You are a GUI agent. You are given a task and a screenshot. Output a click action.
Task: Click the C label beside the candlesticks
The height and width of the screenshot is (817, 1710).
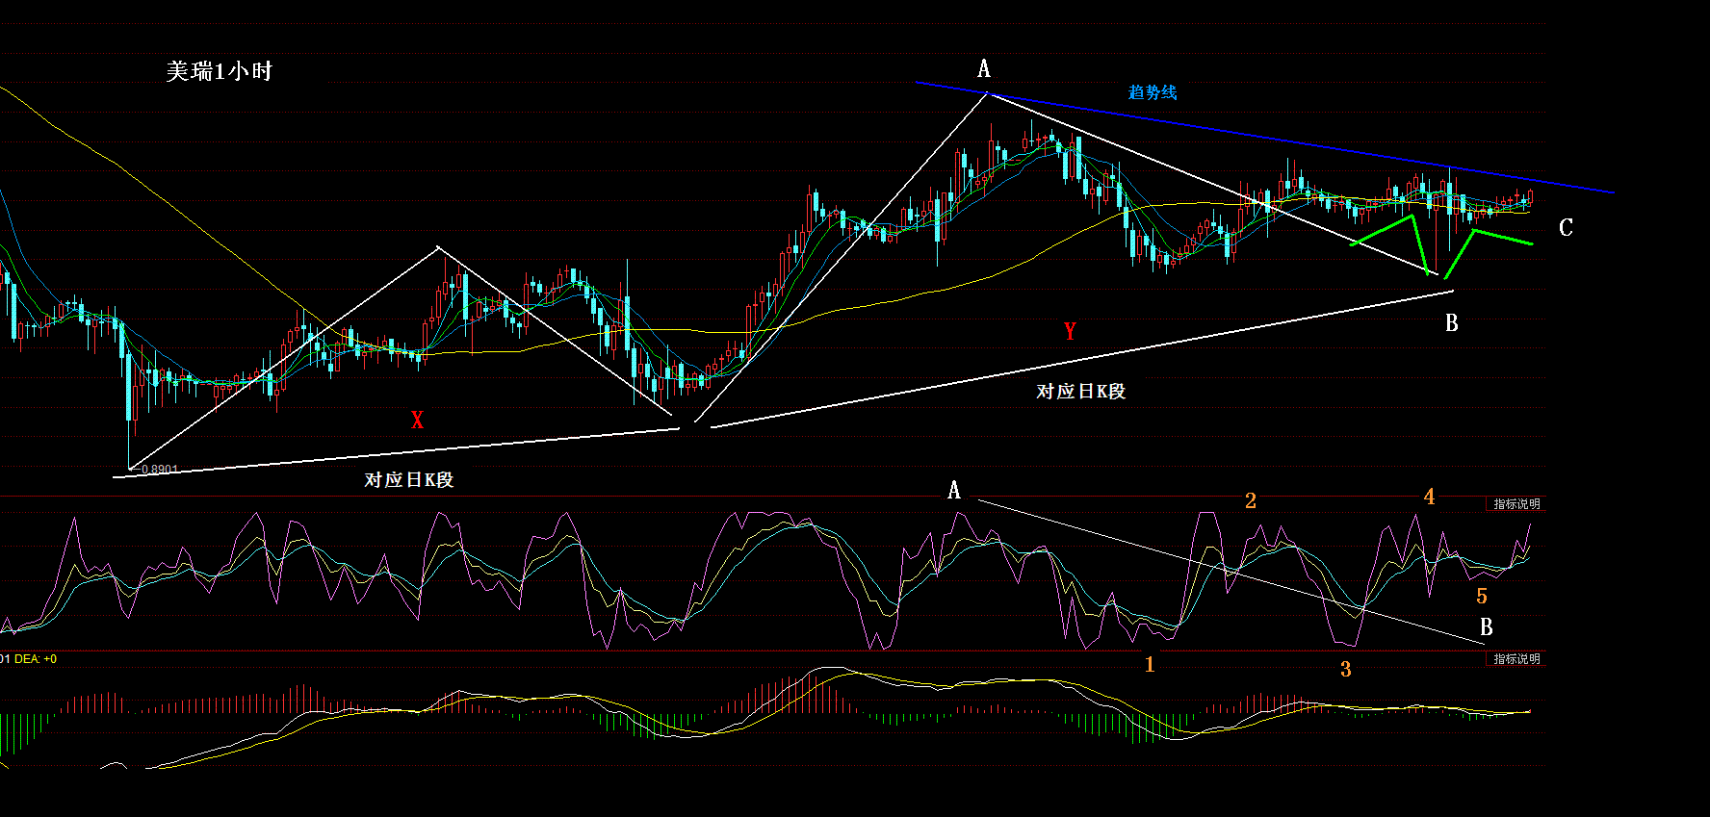click(1566, 228)
